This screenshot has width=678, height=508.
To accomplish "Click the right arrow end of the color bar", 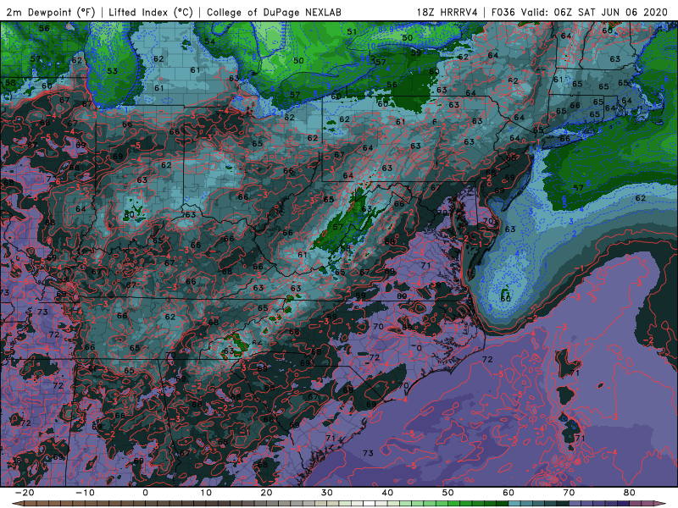I will (660, 504).
